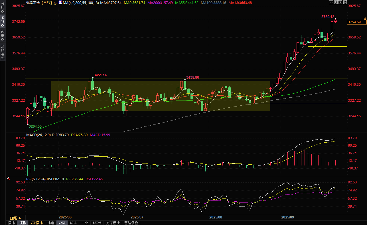Image resolution: width=367 pixels, height=225 pixels.
Task: Apply the BOLL template
Action: pos(73,223)
